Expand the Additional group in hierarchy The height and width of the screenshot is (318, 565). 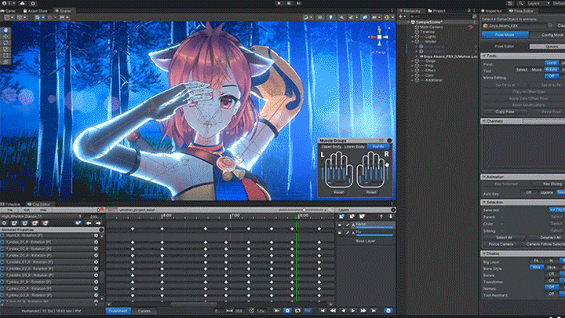pos(412,80)
